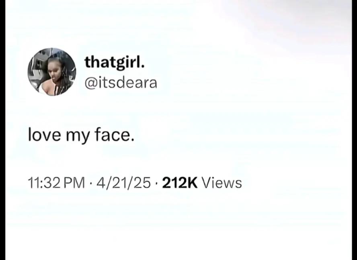Open the thatgirl. profile picture
The width and height of the screenshot is (357, 260).
point(52,71)
